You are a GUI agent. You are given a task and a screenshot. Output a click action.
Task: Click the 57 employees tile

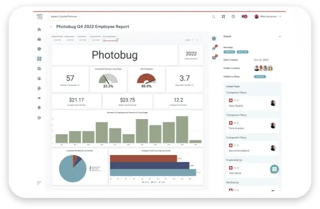70,80
